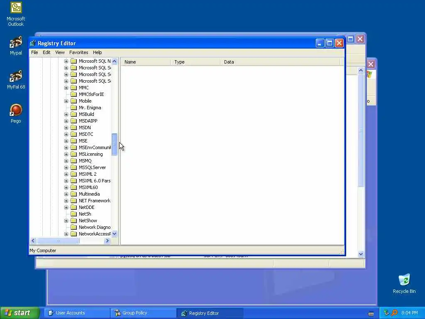Click the Data column header
The width and height of the screenshot is (425, 319).
(x=280, y=62)
